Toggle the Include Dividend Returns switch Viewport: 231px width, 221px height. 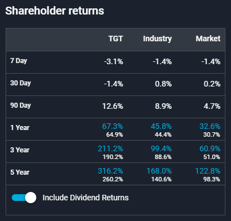(x=24, y=198)
